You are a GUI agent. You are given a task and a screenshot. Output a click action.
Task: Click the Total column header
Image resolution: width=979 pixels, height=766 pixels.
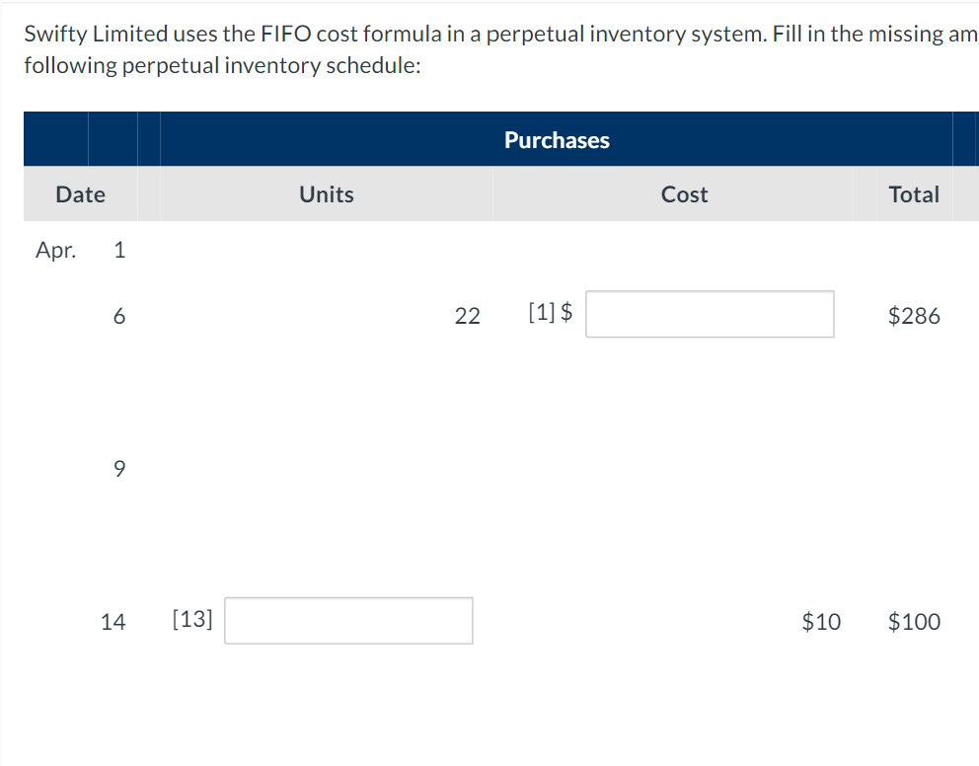[x=915, y=194]
